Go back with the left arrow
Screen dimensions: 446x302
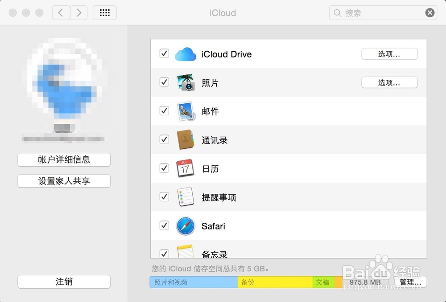coord(61,13)
